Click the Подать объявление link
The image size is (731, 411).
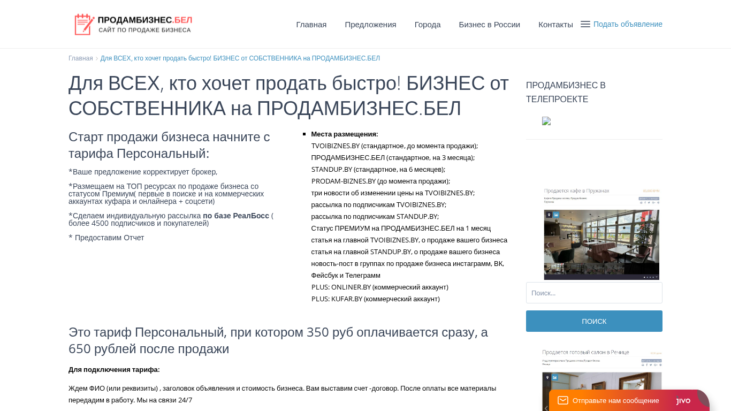628,24
